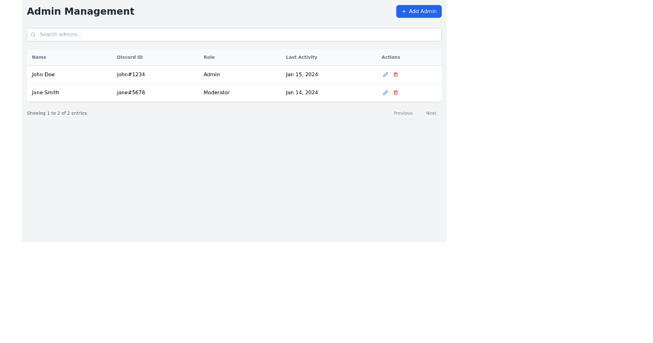
Task: Click the search magnifier icon
Action: tap(33, 34)
